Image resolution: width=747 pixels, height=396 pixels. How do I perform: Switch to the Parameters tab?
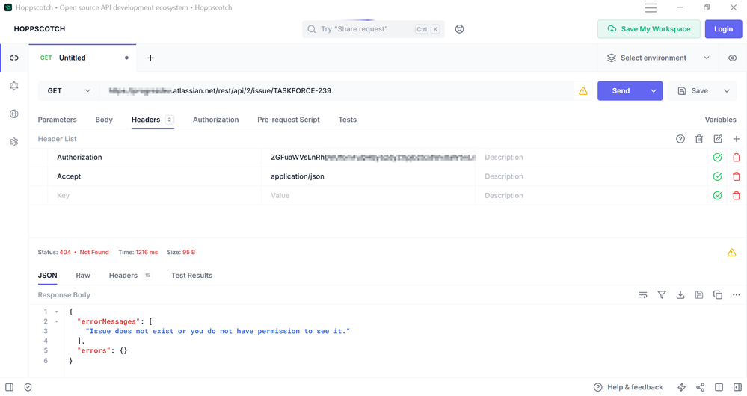[x=57, y=120]
